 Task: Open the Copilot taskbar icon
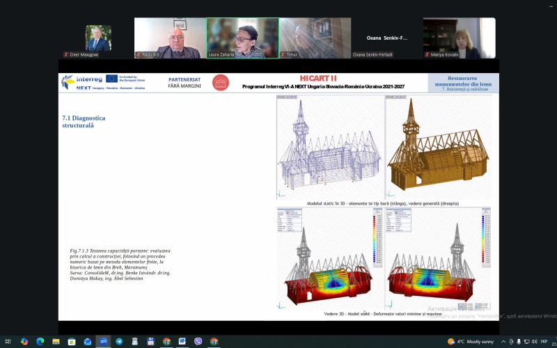coord(24,341)
